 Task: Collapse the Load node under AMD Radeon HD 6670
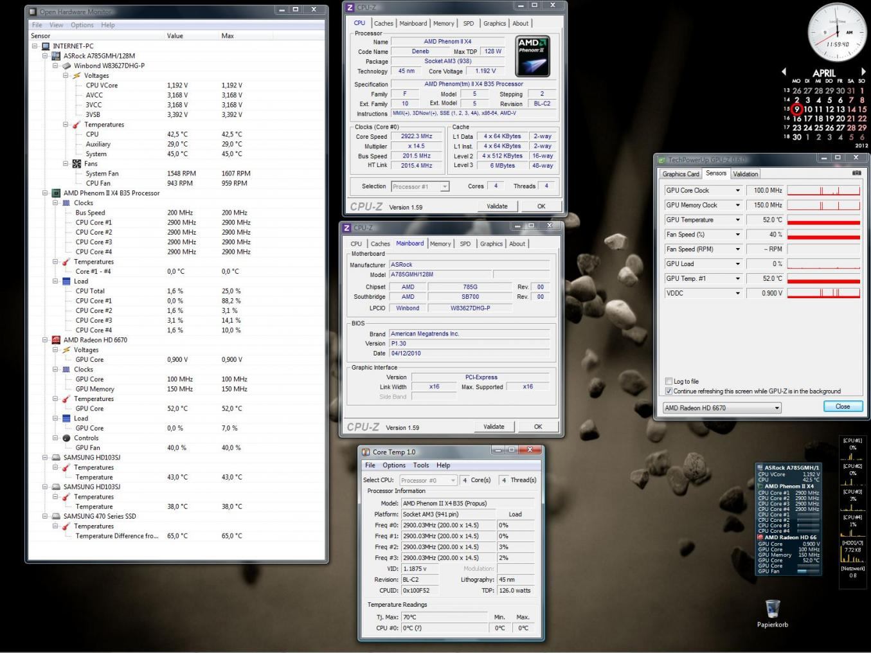(55, 418)
